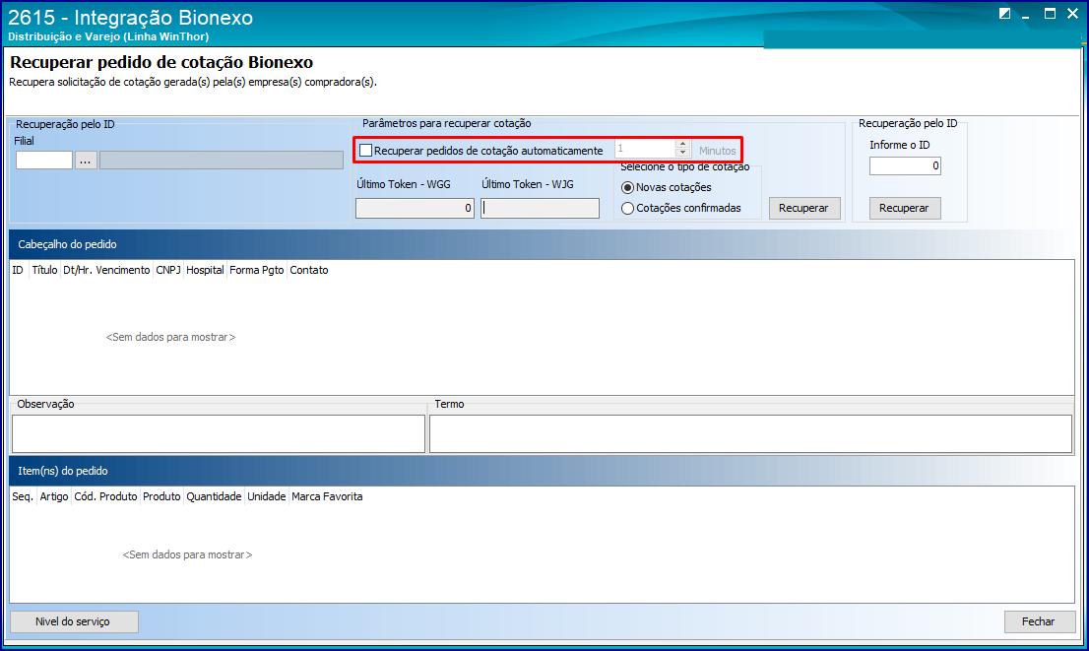
Task: Sort by Forma Pgto column header
Action: coord(256,270)
